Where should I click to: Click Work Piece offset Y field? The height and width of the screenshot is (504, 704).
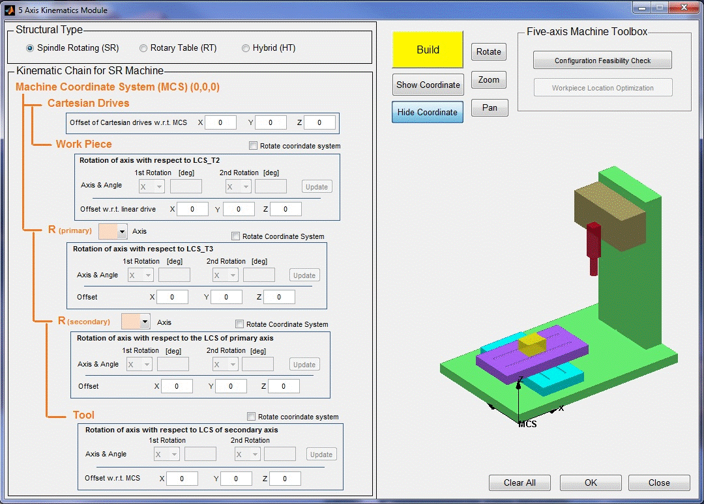(239, 209)
